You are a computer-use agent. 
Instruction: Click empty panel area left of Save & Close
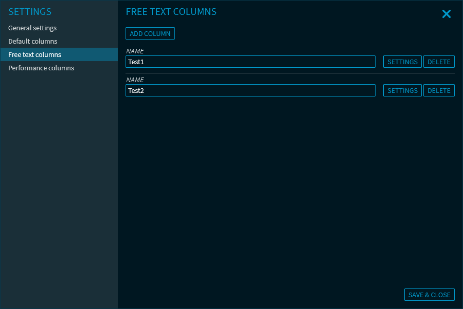coord(257,295)
